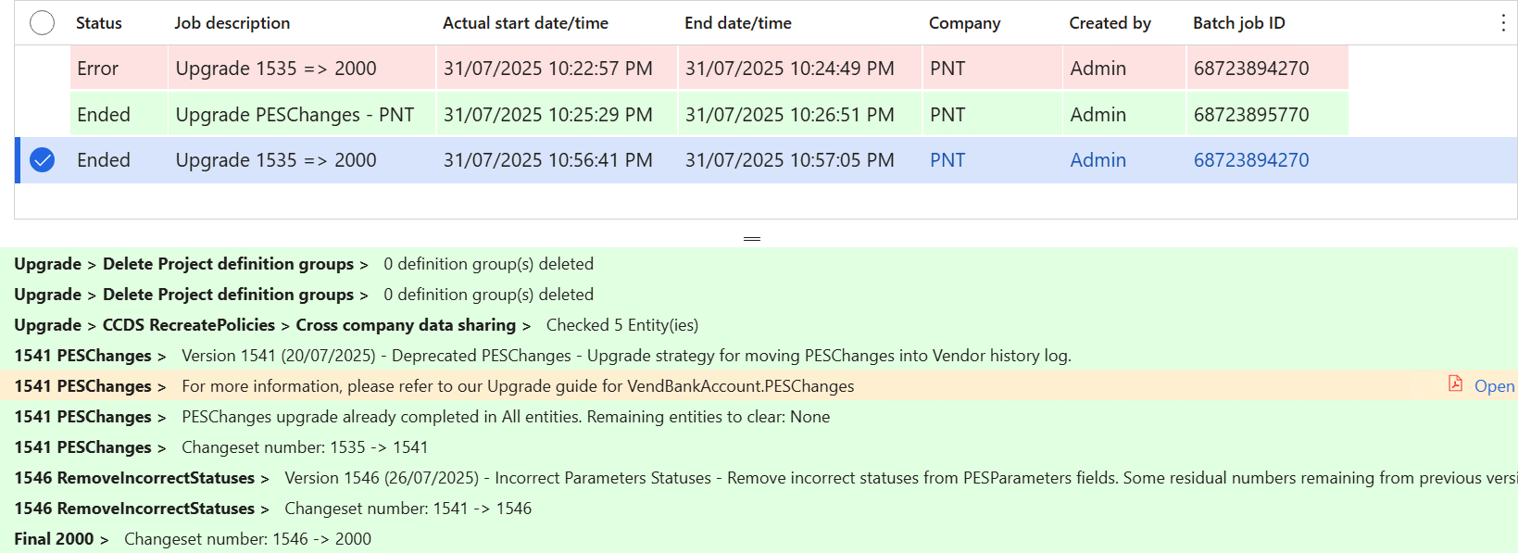Toggle the select-all circle in grid header

click(x=42, y=23)
